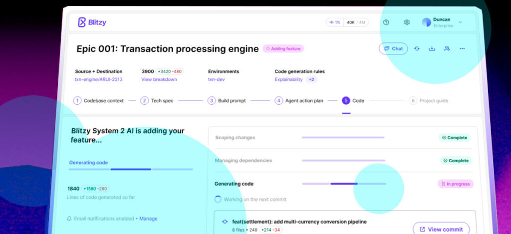Click the 1% code usage pill

(x=334, y=22)
